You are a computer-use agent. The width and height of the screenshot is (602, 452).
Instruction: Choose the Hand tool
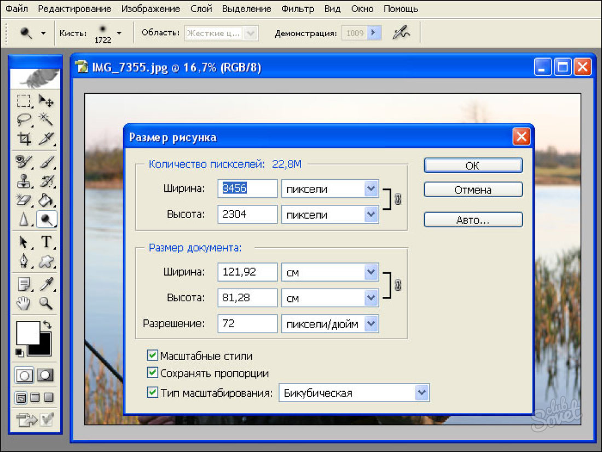[24, 302]
